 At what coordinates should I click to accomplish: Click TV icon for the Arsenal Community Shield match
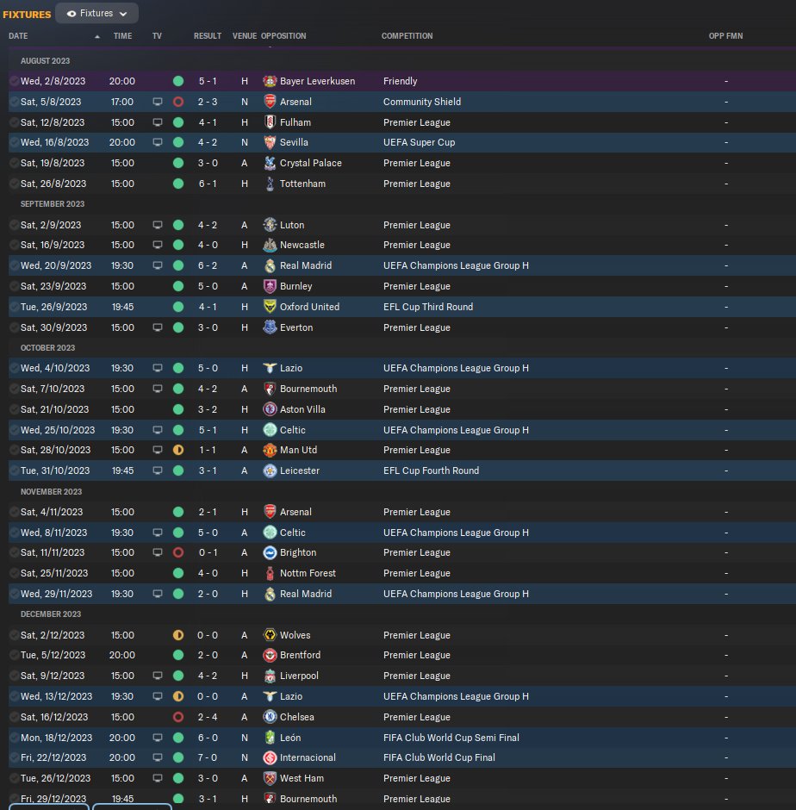click(158, 102)
